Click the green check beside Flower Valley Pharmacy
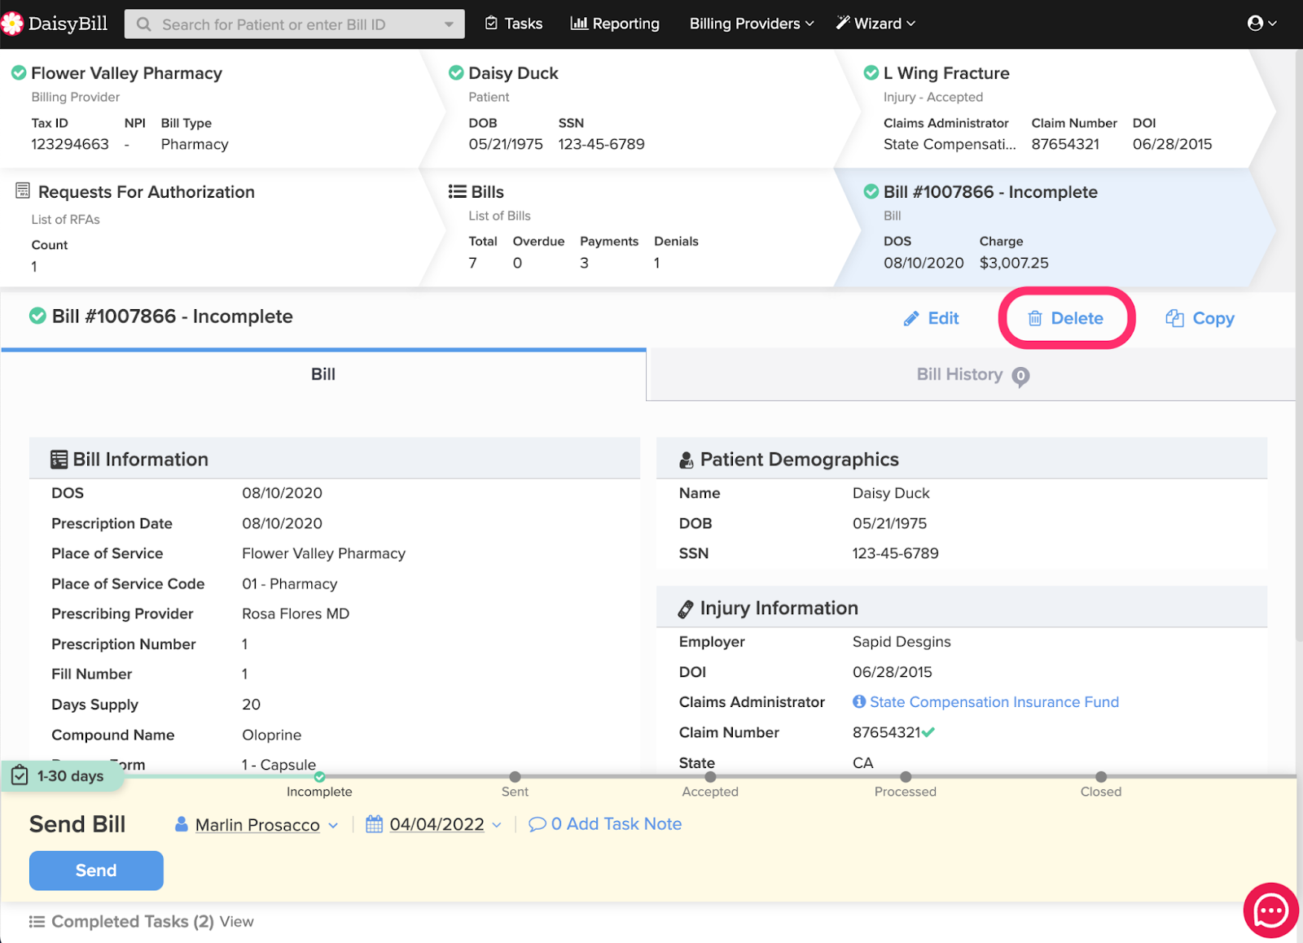The width and height of the screenshot is (1303, 943). tap(19, 73)
